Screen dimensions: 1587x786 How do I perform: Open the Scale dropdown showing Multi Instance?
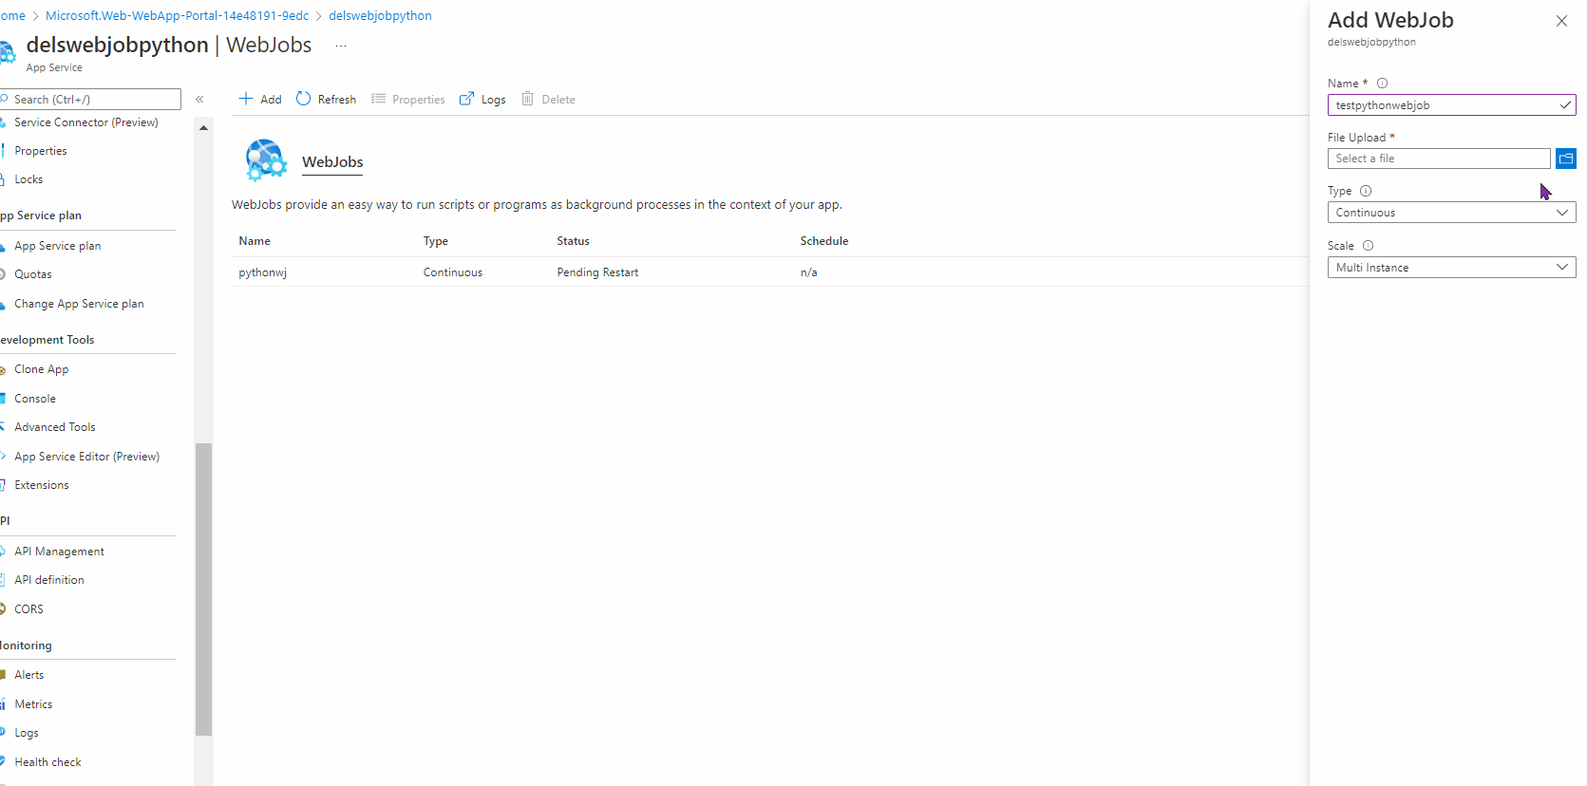point(1451,268)
